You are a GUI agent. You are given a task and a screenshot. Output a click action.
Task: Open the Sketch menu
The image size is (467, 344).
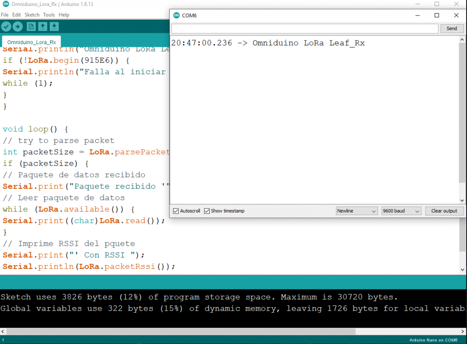pos(32,15)
